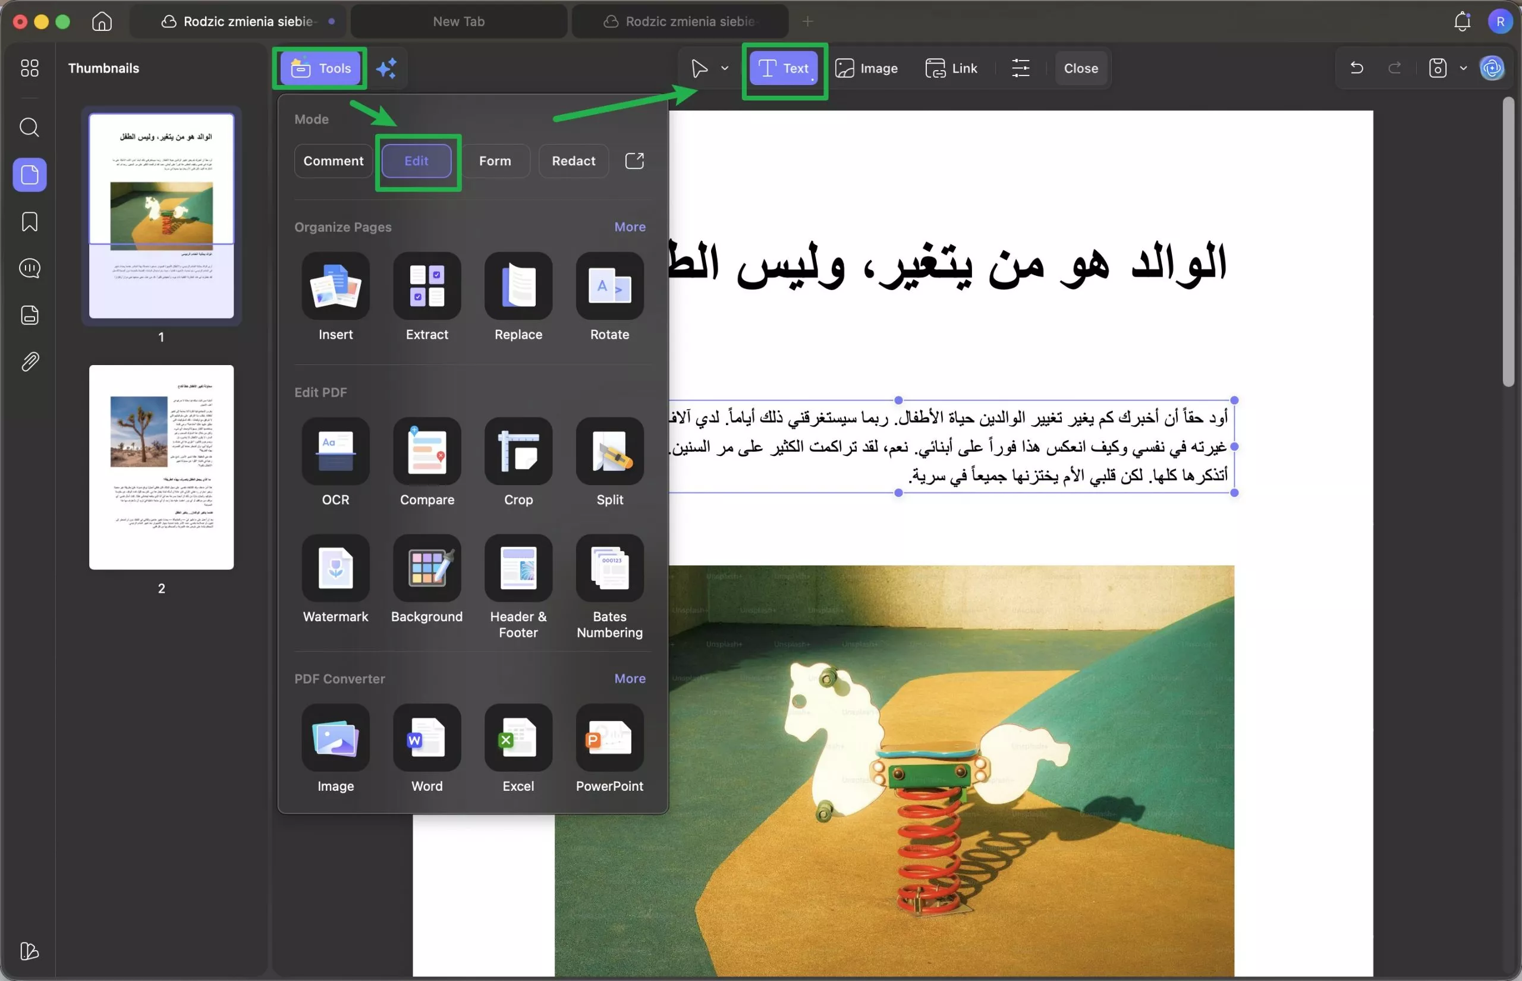The image size is (1522, 981).
Task: Switch to the Image editing tool
Action: click(x=867, y=68)
